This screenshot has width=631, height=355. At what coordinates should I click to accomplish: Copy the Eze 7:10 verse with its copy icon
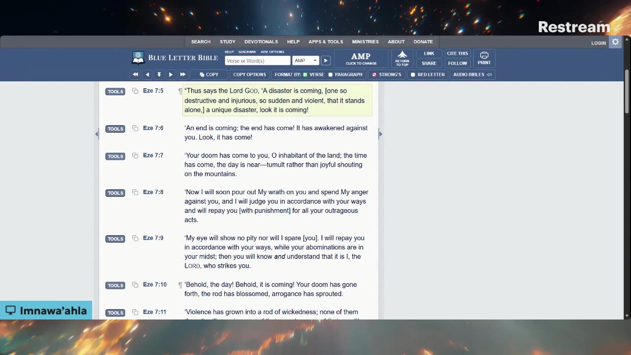[135, 285]
